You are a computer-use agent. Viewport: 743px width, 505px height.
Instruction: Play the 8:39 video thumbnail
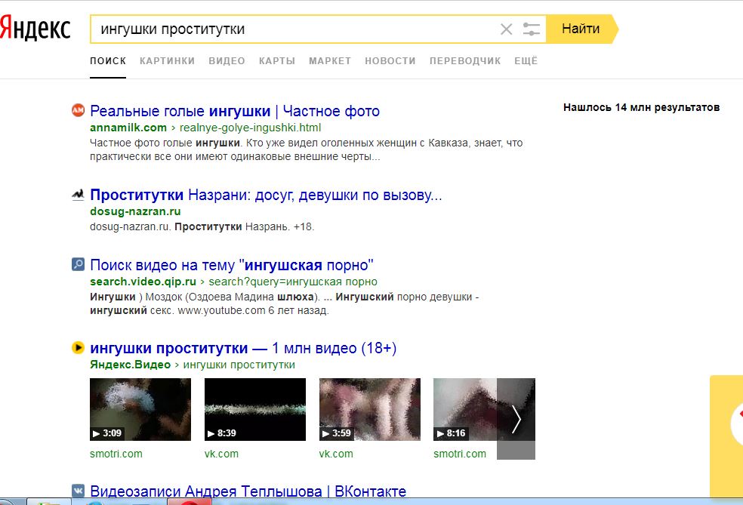255,409
